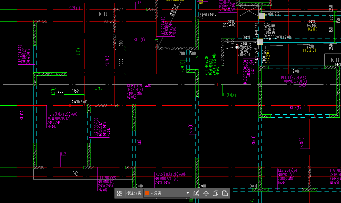Click yellow (+0.210) under 2Φ18
The width and height of the screenshot is (341, 203).
pyautogui.click(x=309, y=50)
